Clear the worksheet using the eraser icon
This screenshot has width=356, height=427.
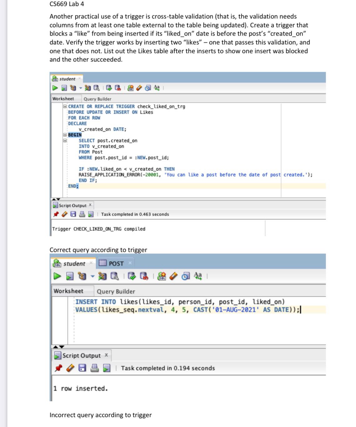coord(139,88)
